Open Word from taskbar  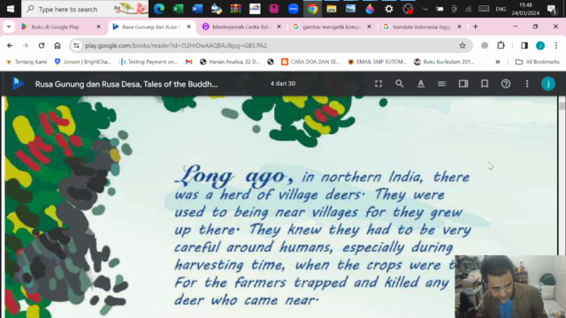coord(197,9)
